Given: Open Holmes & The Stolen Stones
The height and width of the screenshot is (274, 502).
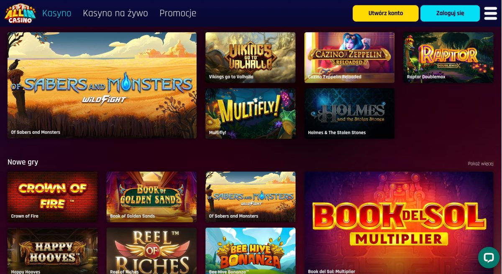Looking at the screenshot, I should click(x=349, y=113).
